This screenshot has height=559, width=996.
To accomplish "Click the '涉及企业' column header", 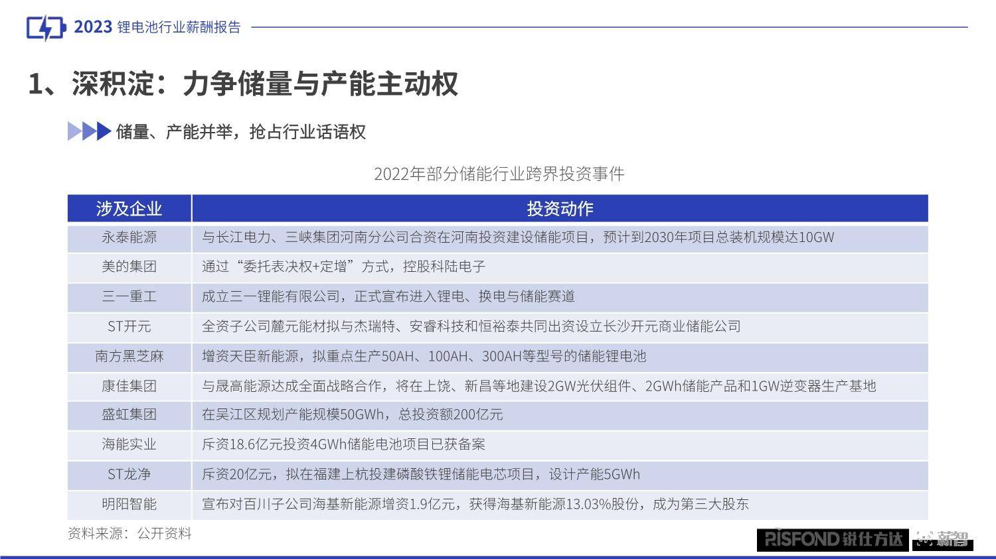I will pyautogui.click(x=129, y=208).
